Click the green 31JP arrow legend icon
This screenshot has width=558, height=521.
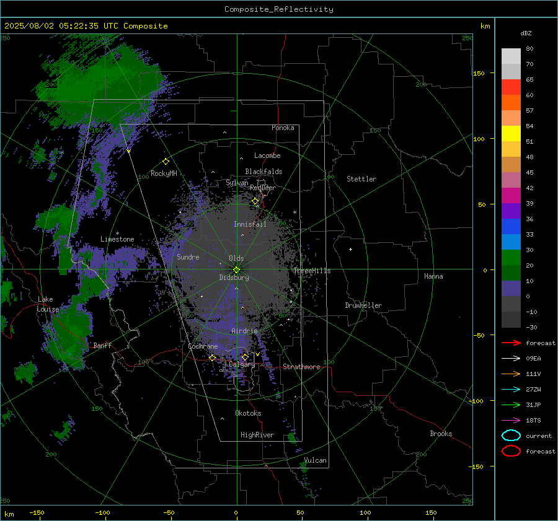click(511, 405)
